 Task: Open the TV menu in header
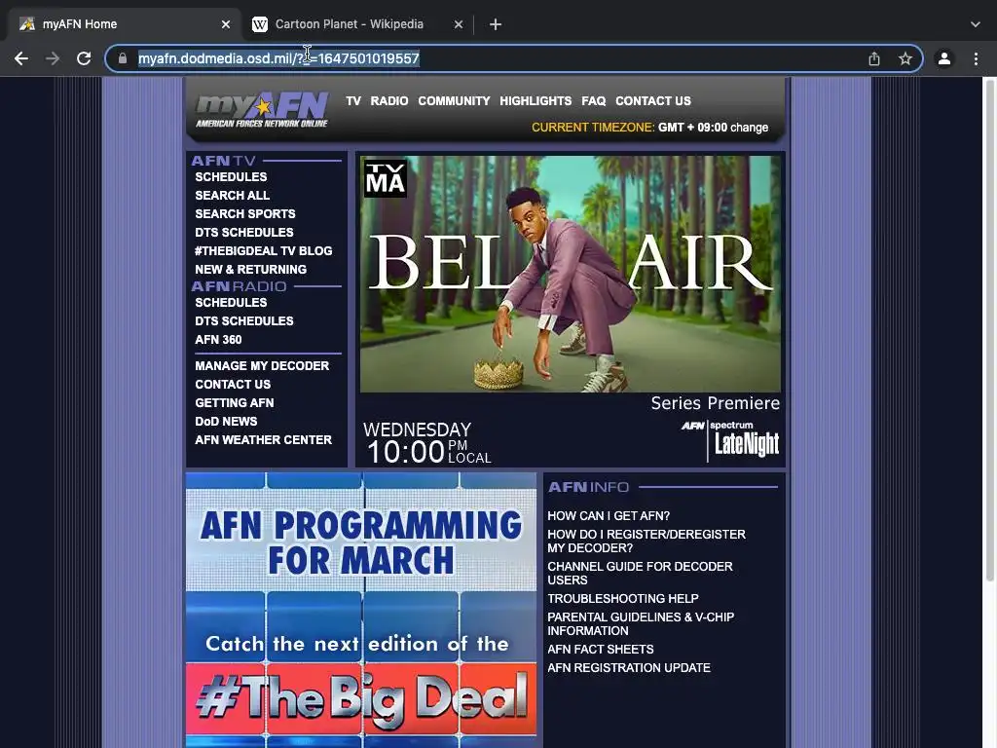click(x=353, y=100)
